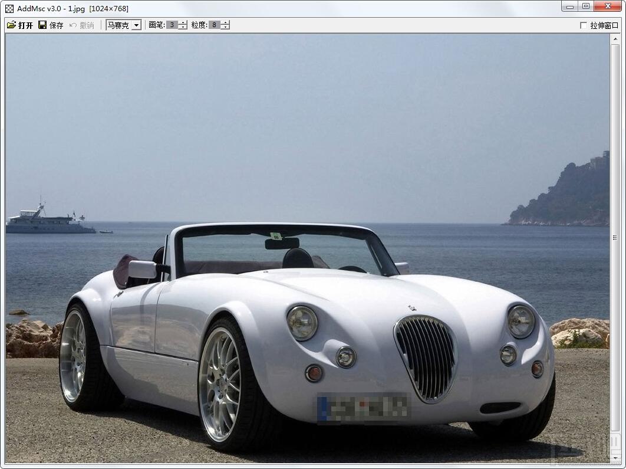Click the 粒度 value field showing 8
The height and width of the screenshot is (469, 626).
tap(215, 25)
